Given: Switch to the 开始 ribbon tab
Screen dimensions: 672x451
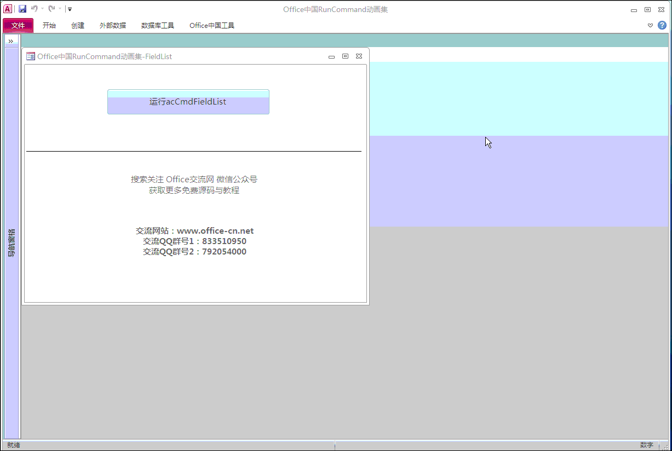Looking at the screenshot, I should click(49, 25).
